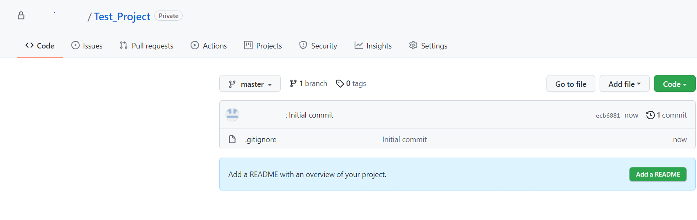Click the commit history clock icon

tap(650, 115)
